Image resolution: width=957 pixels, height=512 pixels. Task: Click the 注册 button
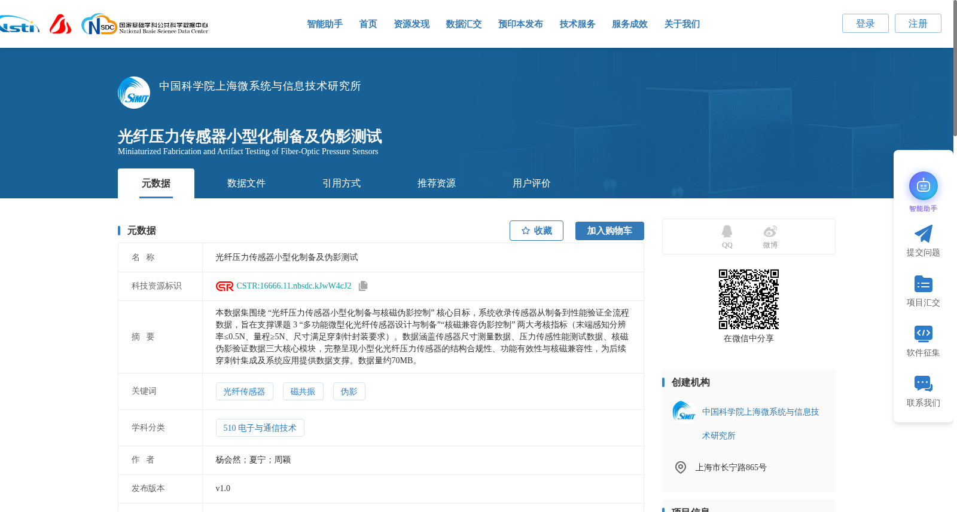[918, 23]
